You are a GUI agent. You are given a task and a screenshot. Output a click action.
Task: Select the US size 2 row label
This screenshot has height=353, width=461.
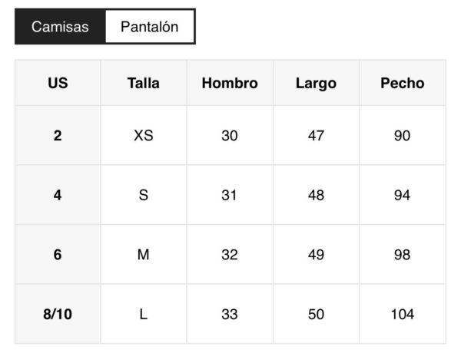click(x=58, y=136)
